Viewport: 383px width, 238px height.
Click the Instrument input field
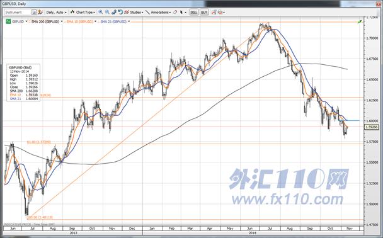coord(18,12)
